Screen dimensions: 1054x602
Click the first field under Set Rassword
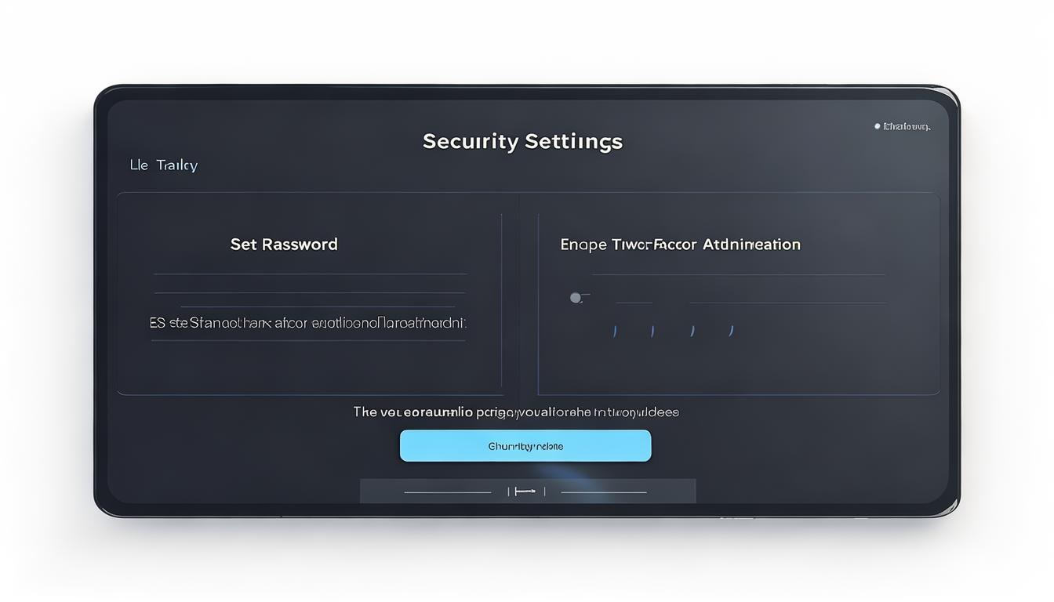point(311,274)
